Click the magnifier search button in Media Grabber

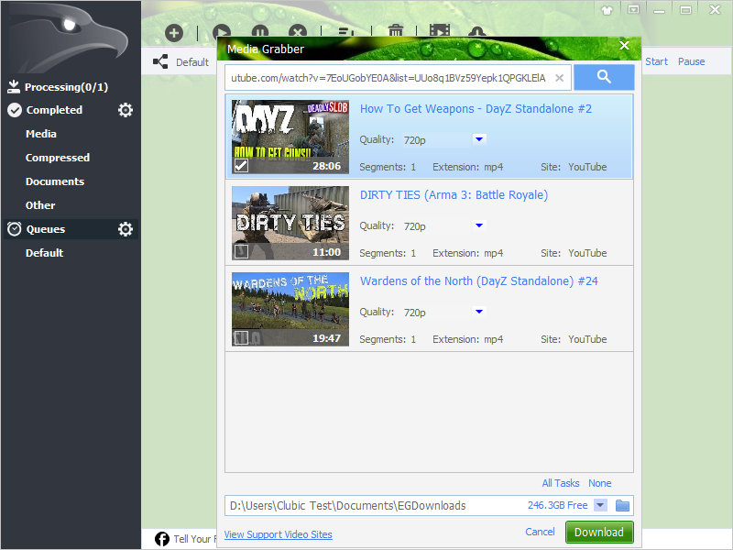pyautogui.click(x=604, y=77)
